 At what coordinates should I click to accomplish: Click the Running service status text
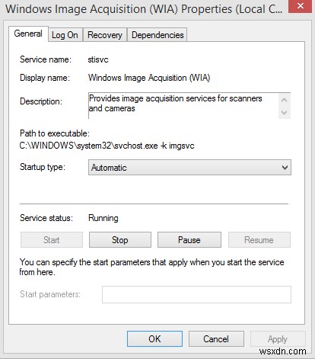point(103,218)
